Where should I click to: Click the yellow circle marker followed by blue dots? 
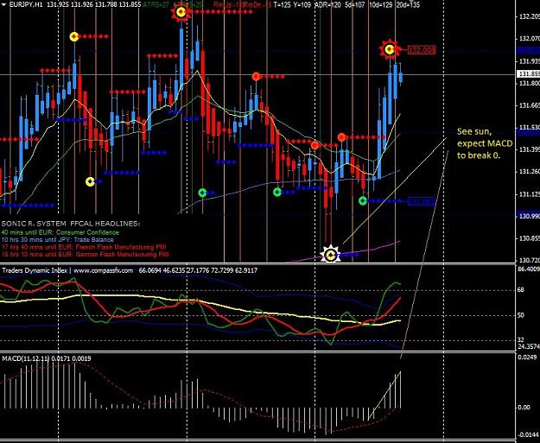pyautogui.click(x=90, y=181)
